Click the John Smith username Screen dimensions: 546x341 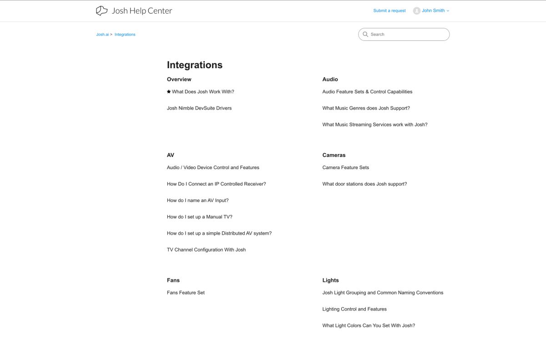[x=433, y=10]
